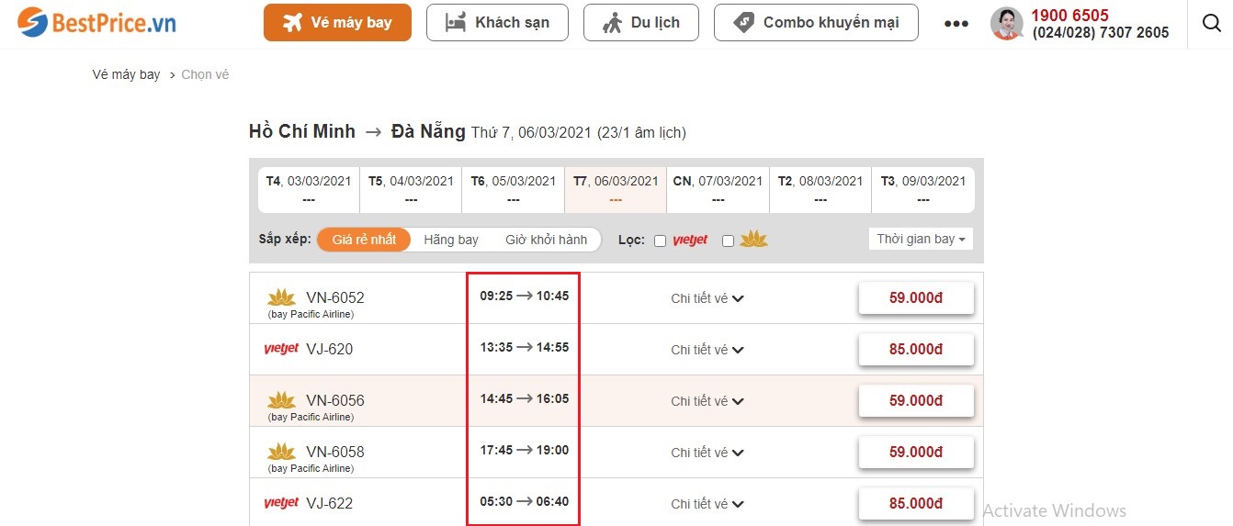Open the Thời gian bay dropdown
Screen dimensions: 1233x526
pyautogui.click(x=921, y=239)
